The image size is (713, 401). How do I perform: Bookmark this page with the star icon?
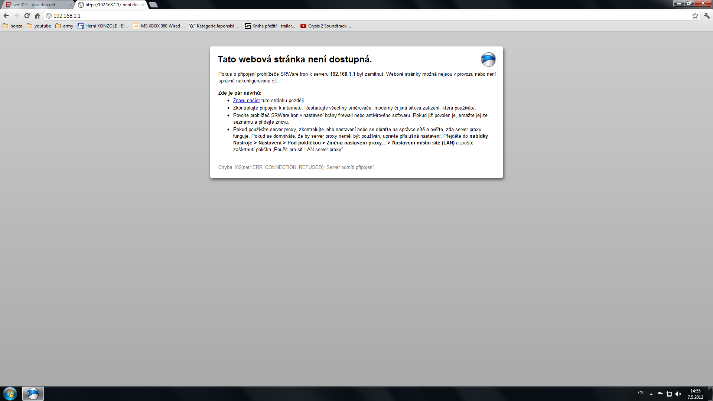[695, 16]
